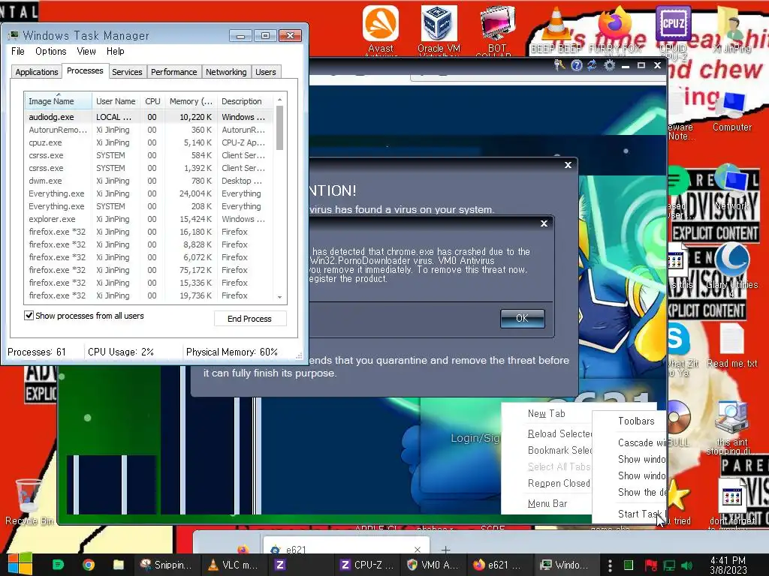
Task: Toggle Show processes from all users checkbox
Action: click(29, 316)
